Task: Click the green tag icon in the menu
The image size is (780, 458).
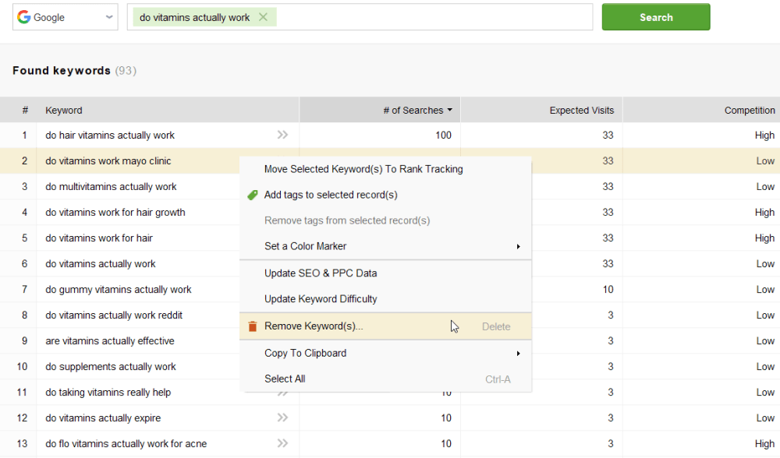Action: coord(253,196)
